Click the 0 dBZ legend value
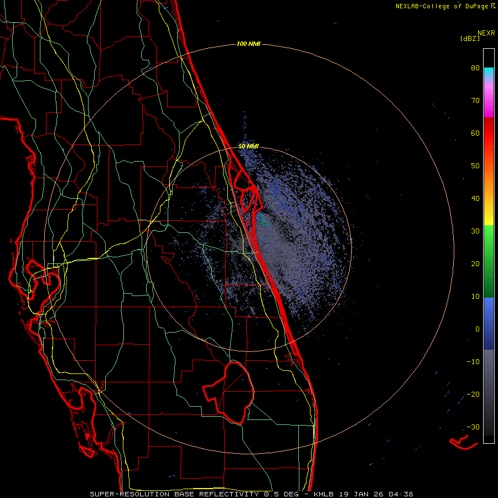The image size is (498, 498). click(477, 329)
